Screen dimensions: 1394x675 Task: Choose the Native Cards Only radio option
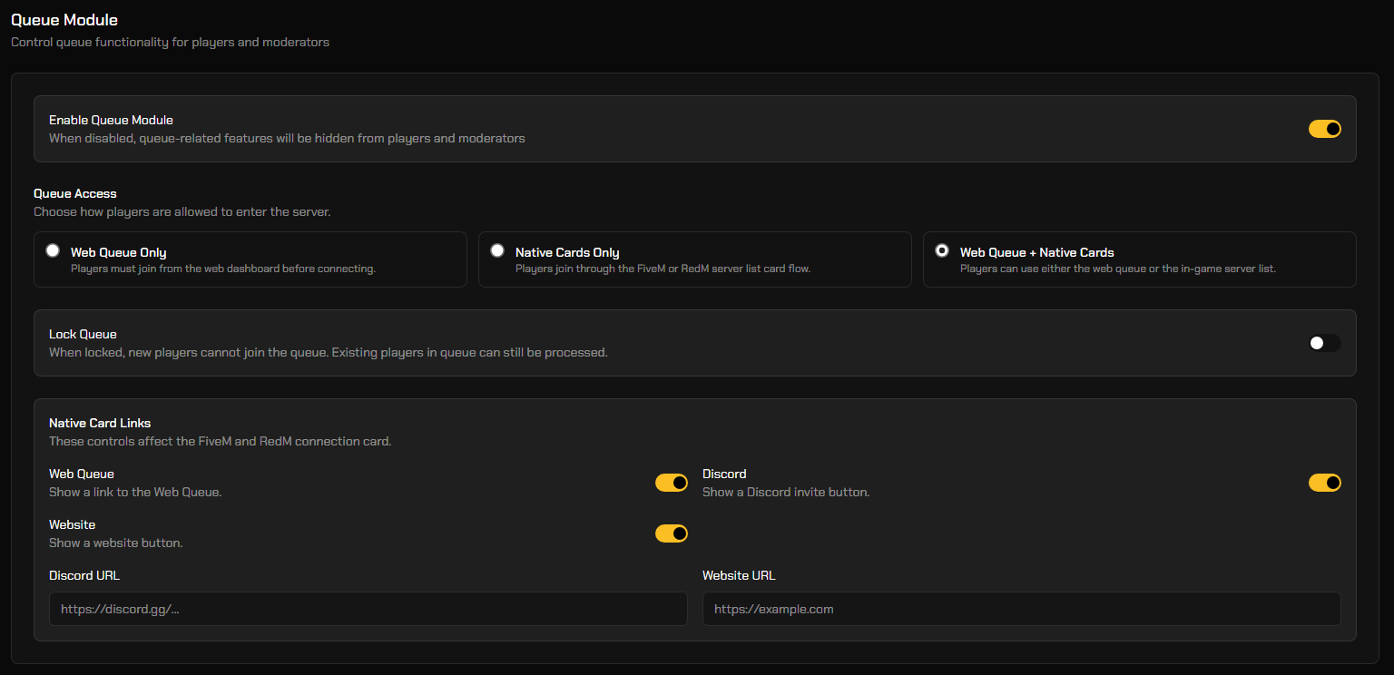(497, 250)
